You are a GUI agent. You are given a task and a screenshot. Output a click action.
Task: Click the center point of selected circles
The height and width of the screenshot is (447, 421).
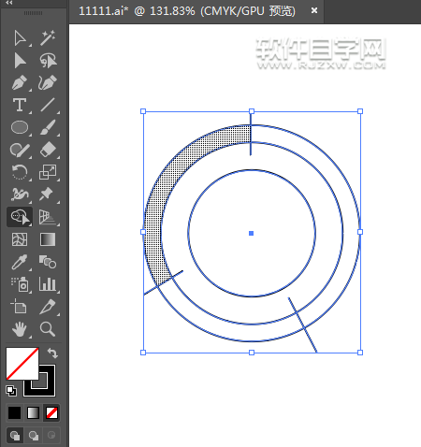pos(251,233)
